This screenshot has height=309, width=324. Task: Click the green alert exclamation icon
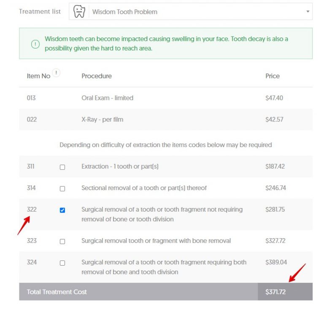click(36, 44)
